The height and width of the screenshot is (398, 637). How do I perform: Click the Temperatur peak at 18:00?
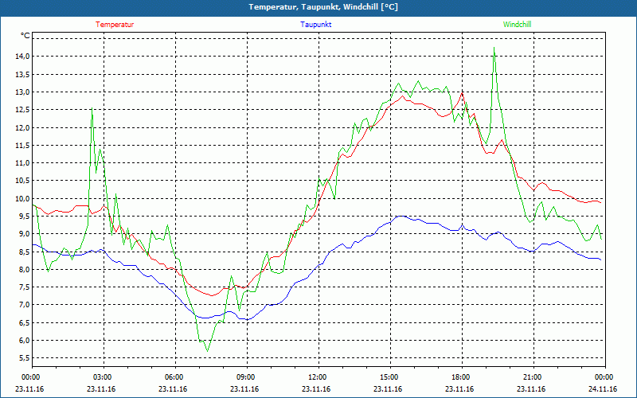462,92
